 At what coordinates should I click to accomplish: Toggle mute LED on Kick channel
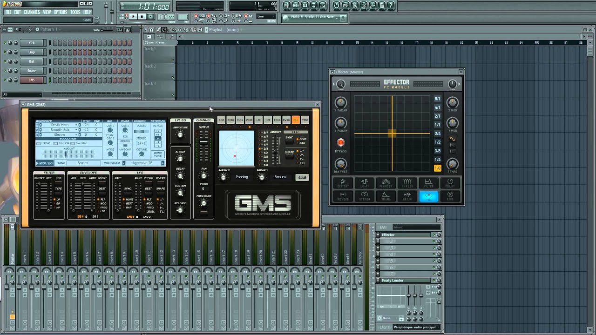(5, 43)
